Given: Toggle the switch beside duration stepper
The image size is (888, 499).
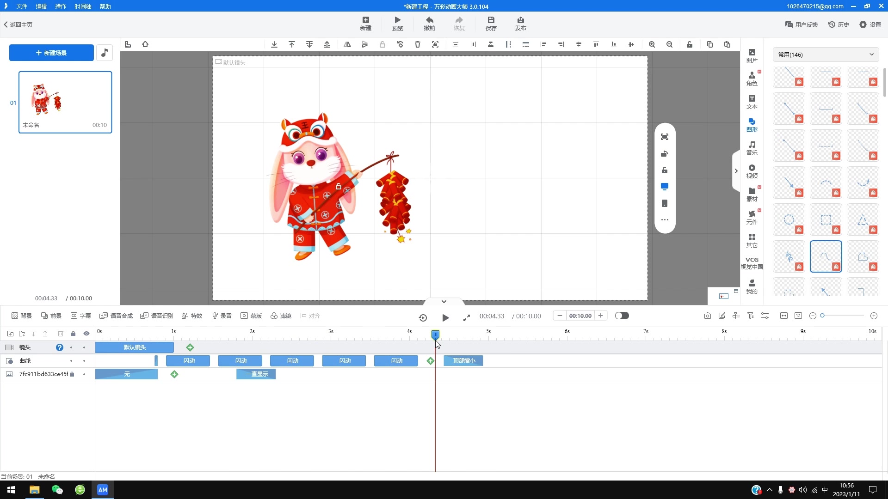Looking at the screenshot, I should [x=622, y=316].
